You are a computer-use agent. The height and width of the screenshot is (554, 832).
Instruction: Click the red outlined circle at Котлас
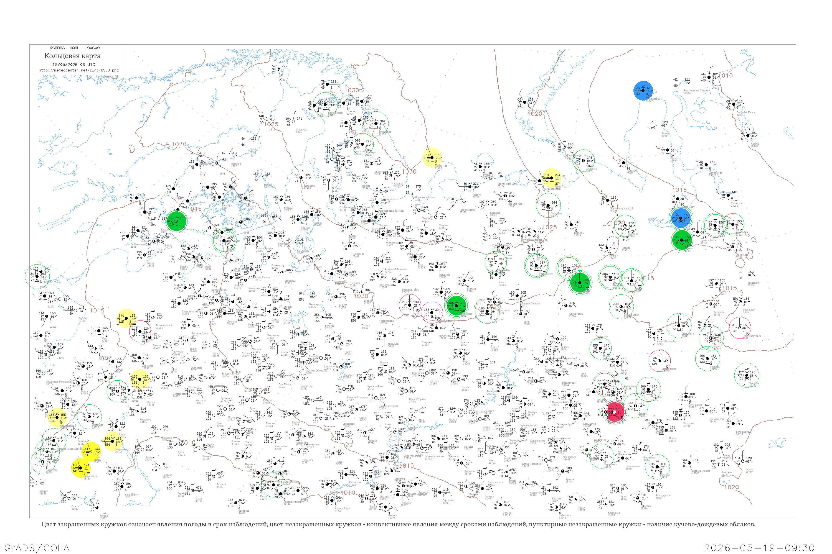coord(410,305)
